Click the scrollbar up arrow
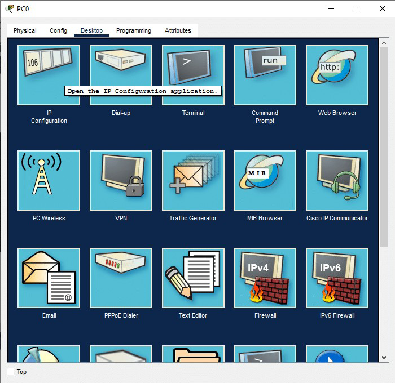The height and width of the screenshot is (383, 395). pos(384,43)
